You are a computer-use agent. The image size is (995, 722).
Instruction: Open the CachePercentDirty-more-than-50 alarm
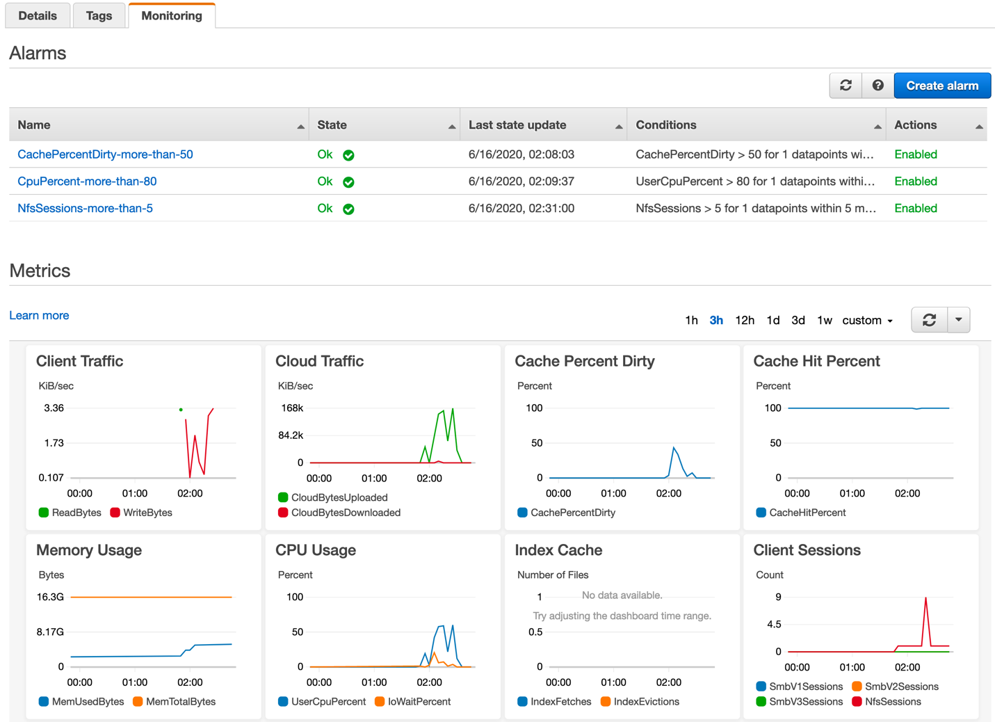coord(106,154)
